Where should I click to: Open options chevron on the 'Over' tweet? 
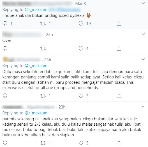click(x=143, y=34)
